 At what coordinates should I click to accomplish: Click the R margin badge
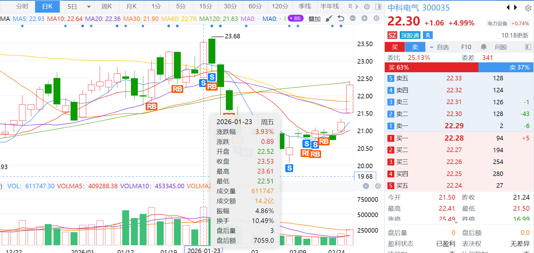pos(428,35)
